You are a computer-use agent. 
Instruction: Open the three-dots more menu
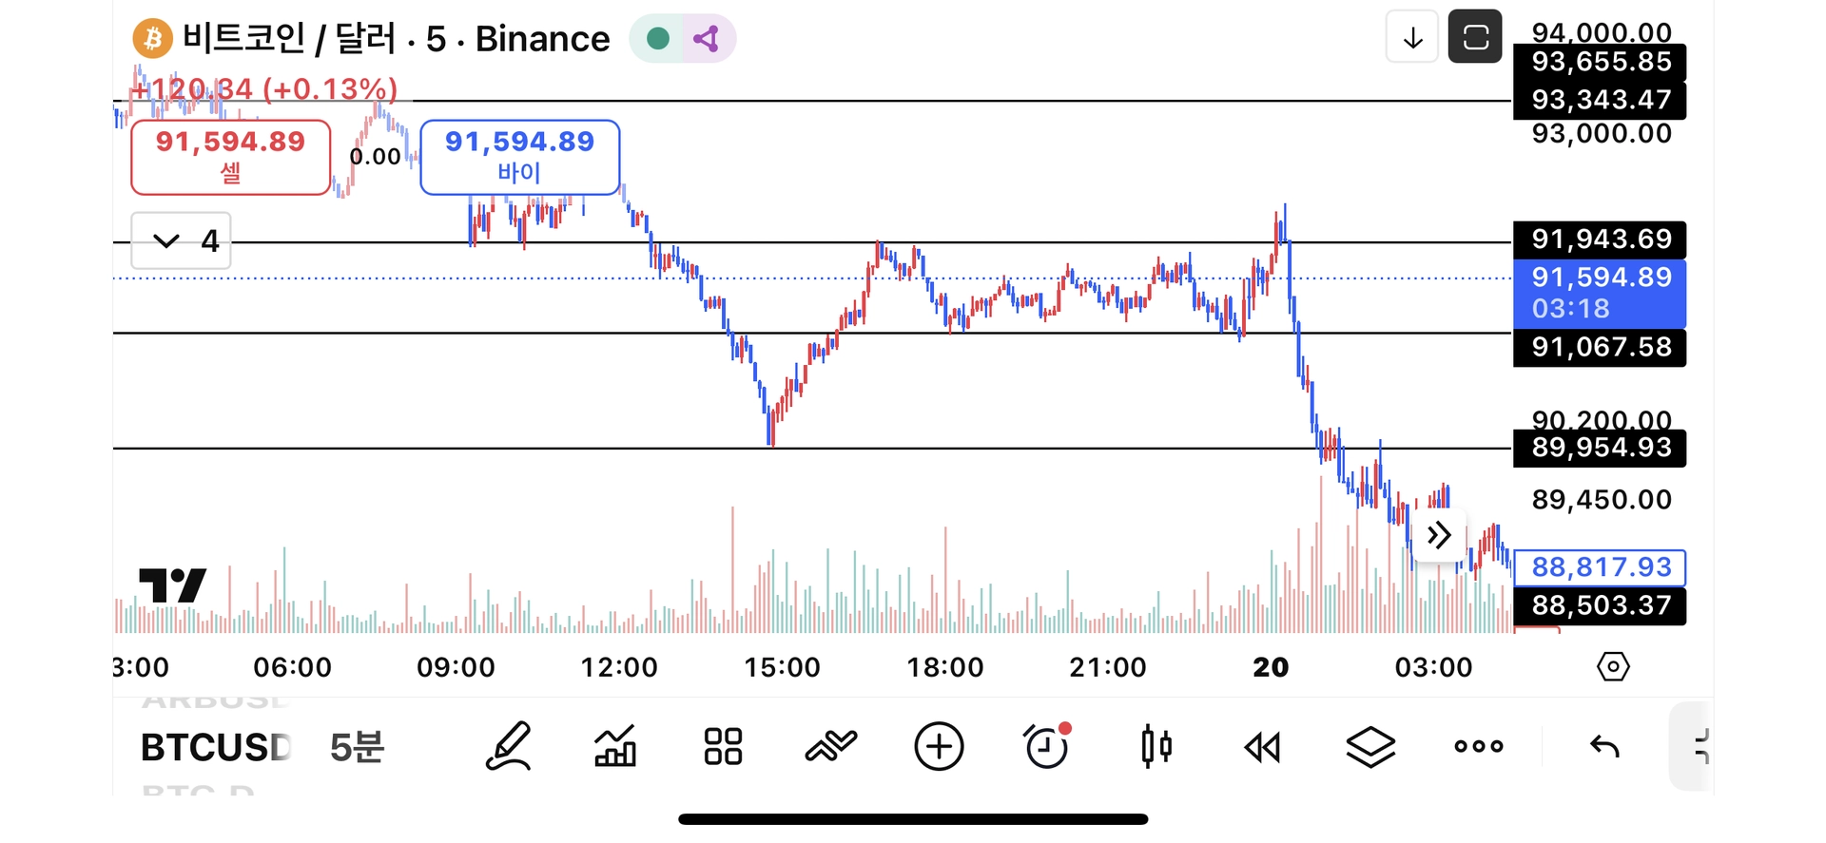click(x=1479, y=747)
